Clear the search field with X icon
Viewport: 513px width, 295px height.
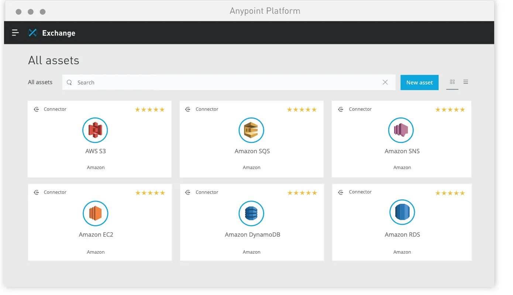coord(385,82)
